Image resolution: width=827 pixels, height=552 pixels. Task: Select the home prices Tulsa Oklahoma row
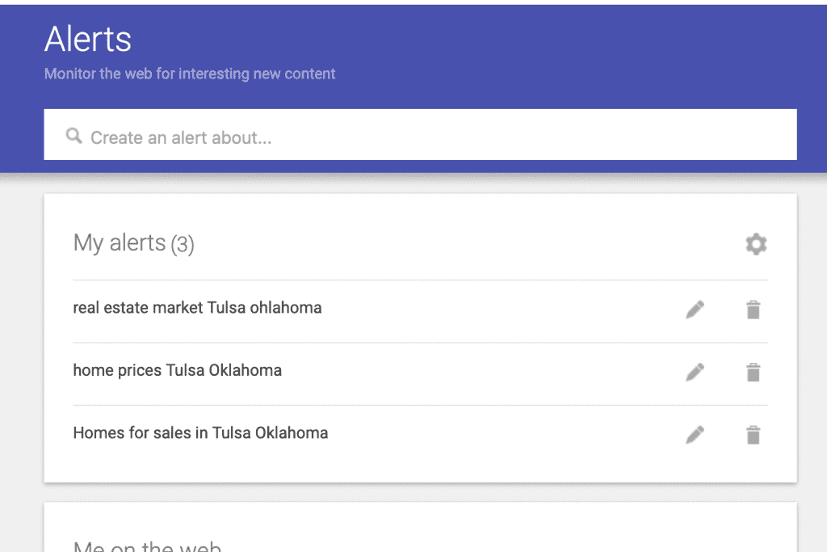[420, 373]
